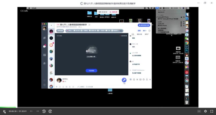
Task: Open the 多媒体 multimedia dropdown in toolbar
Action: [101, 31]
